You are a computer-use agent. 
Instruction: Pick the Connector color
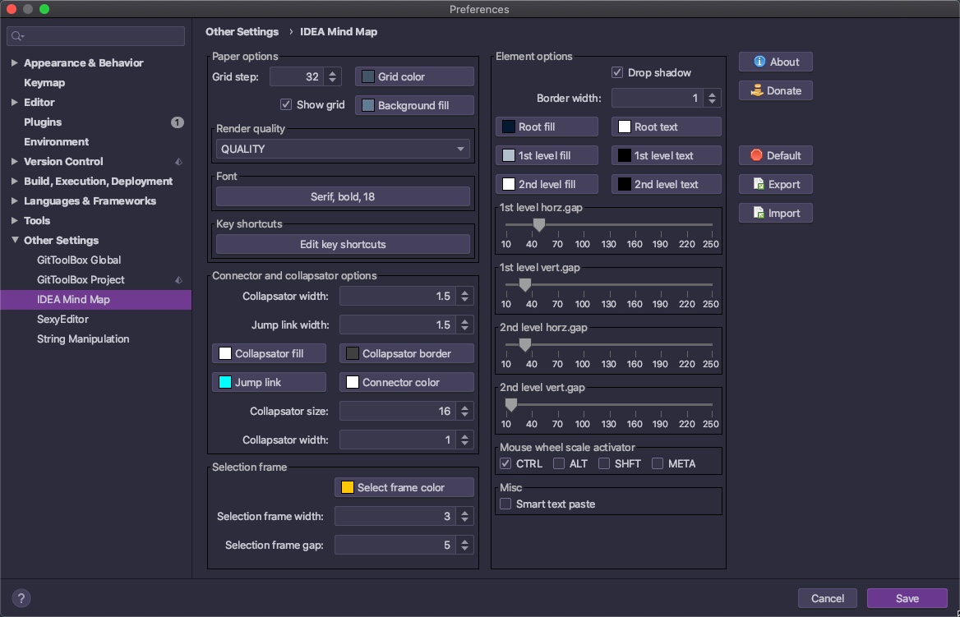tap(407, 383)
